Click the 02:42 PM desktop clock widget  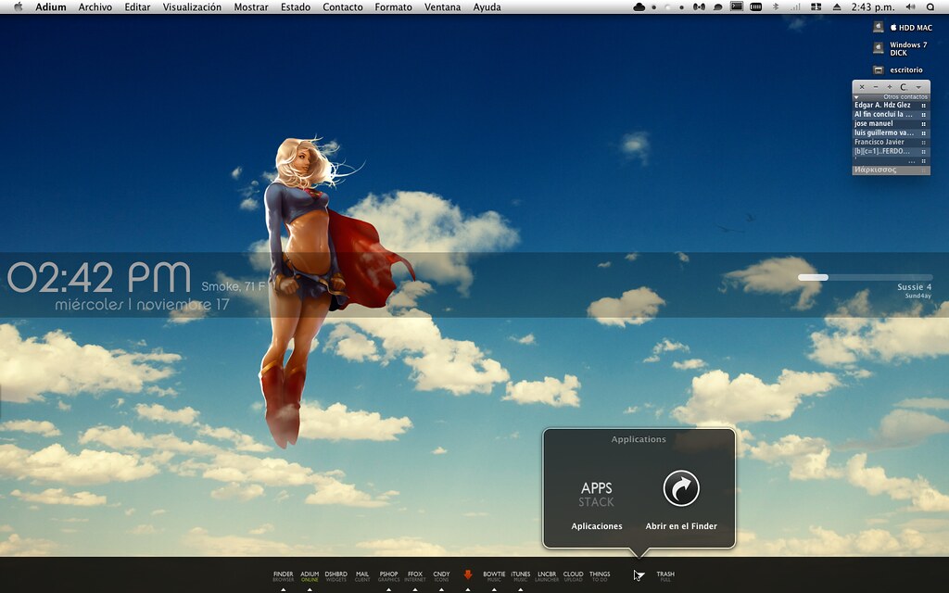point(99,278)
